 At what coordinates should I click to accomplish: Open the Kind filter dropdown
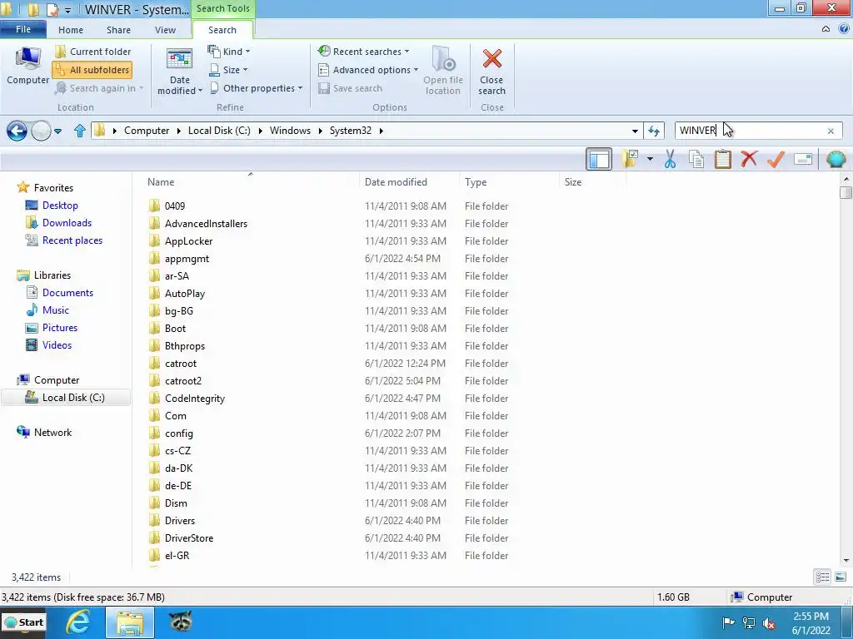point(229,52)
